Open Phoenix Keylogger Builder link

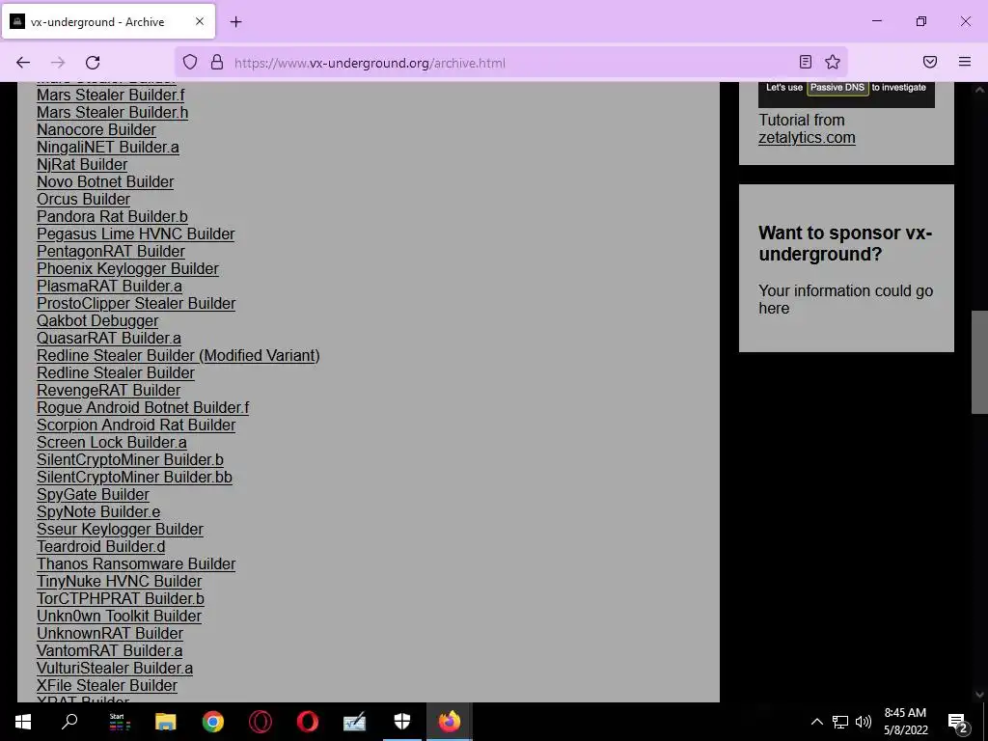pos(128,269)
